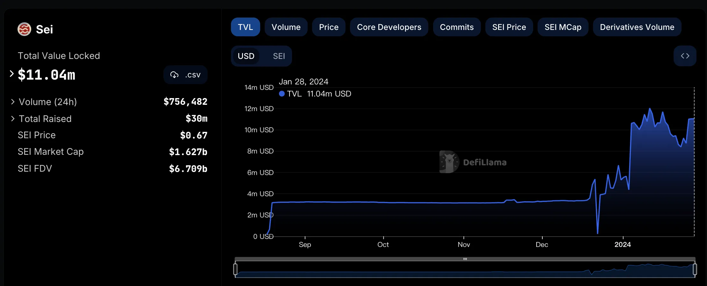Click the Dec label on x-axis
The image size is (707, 286).
pyautogui.click(x=542, y=245)
